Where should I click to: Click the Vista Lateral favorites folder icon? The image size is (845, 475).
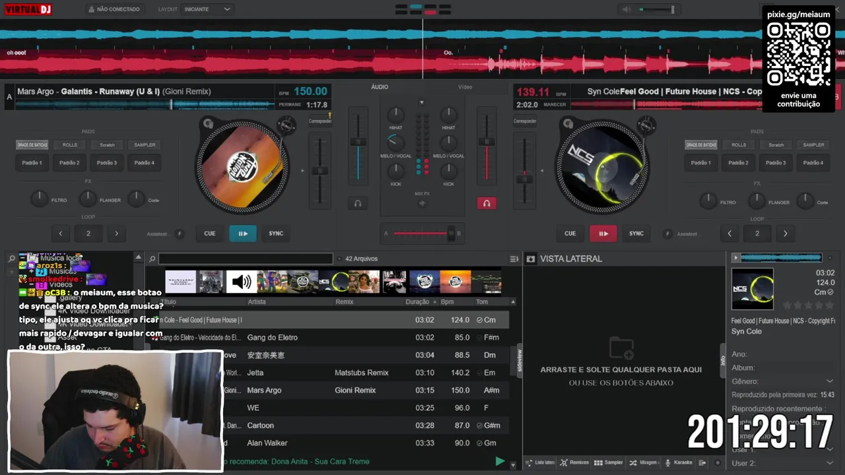[x=530, y=259]
